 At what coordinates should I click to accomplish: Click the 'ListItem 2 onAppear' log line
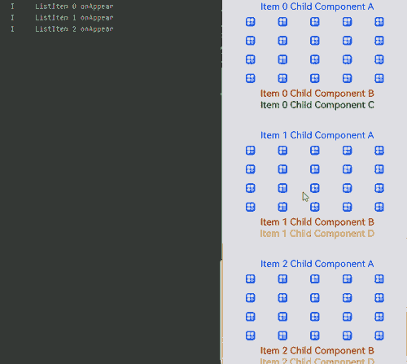coord(74,29)
